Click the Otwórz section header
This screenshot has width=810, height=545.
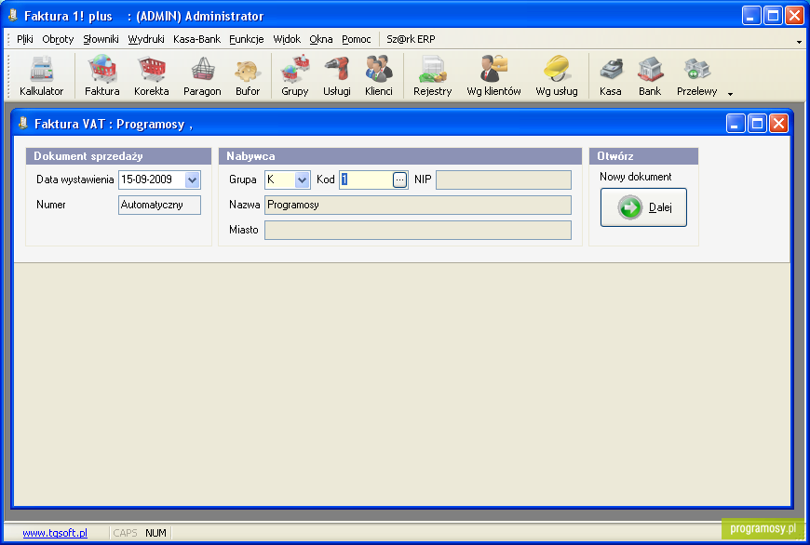click(x=643, y=156)
